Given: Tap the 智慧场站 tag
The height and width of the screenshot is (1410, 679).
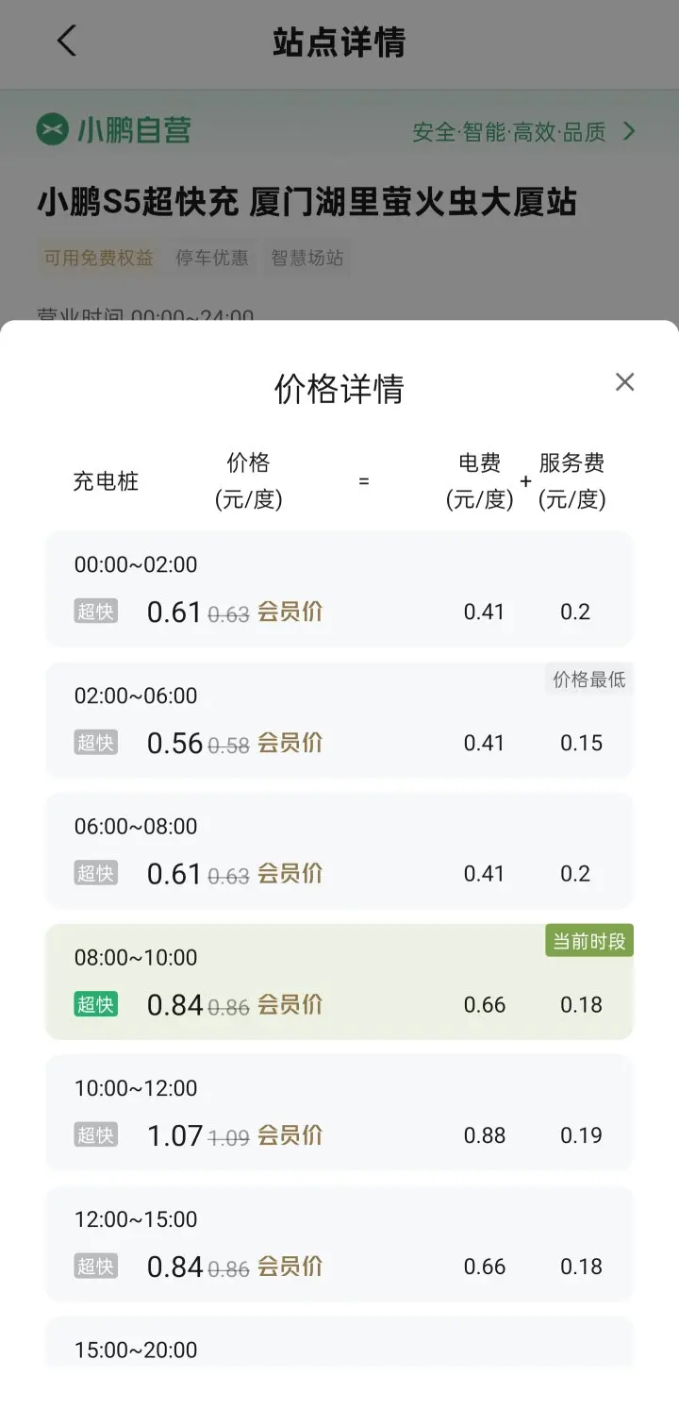Looking at the screenshot, I should pyautogui.click(x=307, y=258).
